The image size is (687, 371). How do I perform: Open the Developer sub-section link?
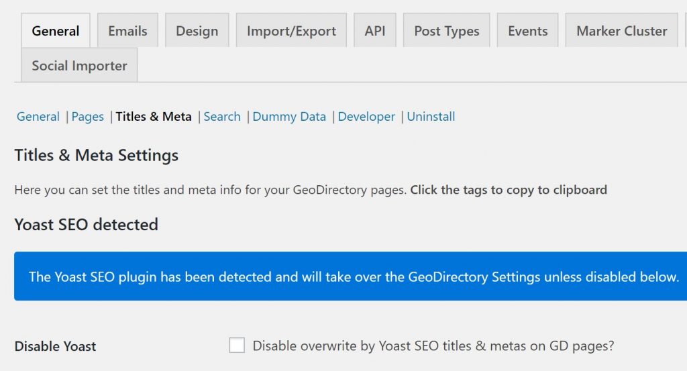366,117
